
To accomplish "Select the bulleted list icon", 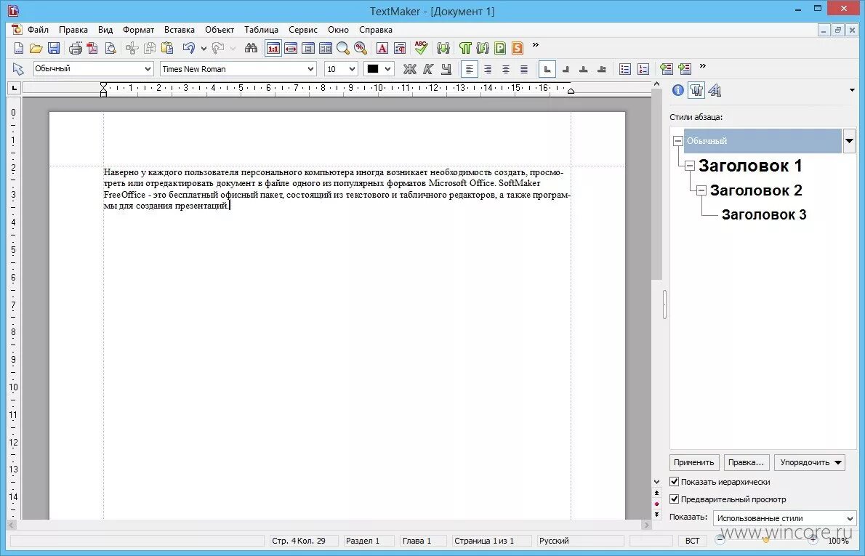I will click(x=624, y=68).
